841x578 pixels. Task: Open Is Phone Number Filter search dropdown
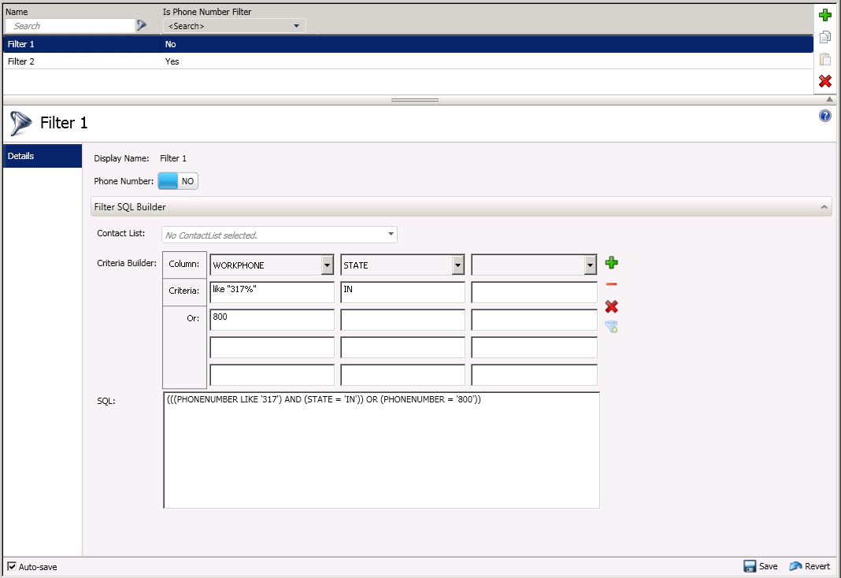(235, 26)
